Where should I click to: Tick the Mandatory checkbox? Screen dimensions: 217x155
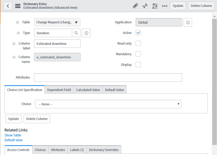point(138,54)
